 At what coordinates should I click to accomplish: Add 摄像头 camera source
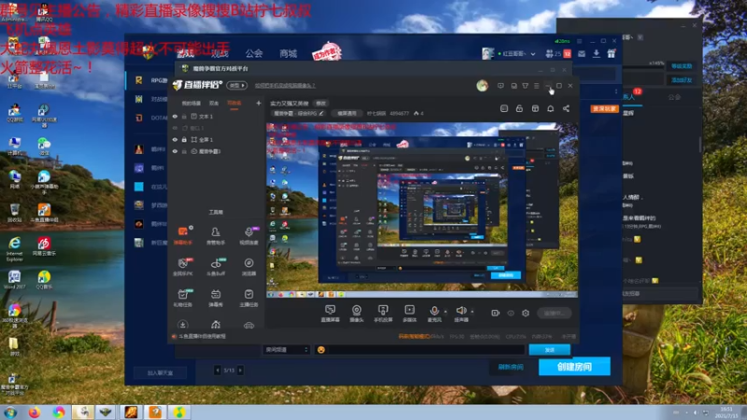point(357,314)
